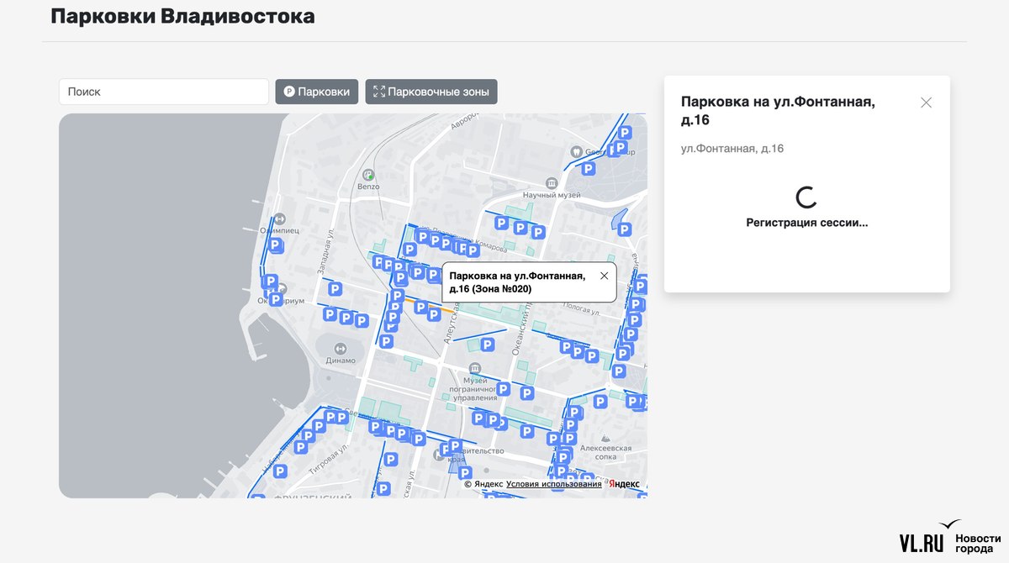This screenshot has width=1009, height=563.
Task: Click parking marker right of Научный музей
Action: pyautogui.click(x=624, y=229)
